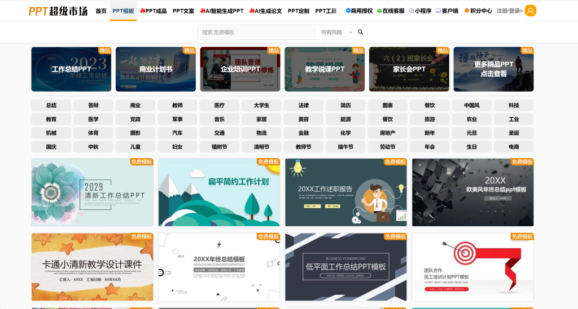The height and width of the screenshot is (309, 578).
Task: Open 在线客服 customer service
Action: [x=391, y=11]
